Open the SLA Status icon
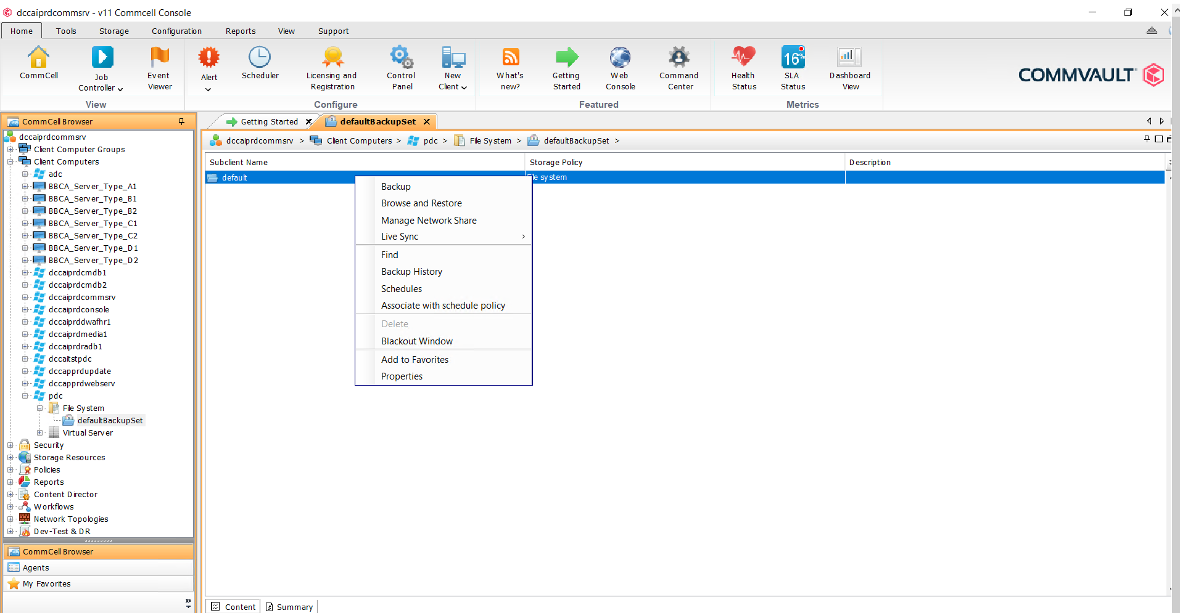This screenshot has width=1180, height=613. click(x=793, y=57)
